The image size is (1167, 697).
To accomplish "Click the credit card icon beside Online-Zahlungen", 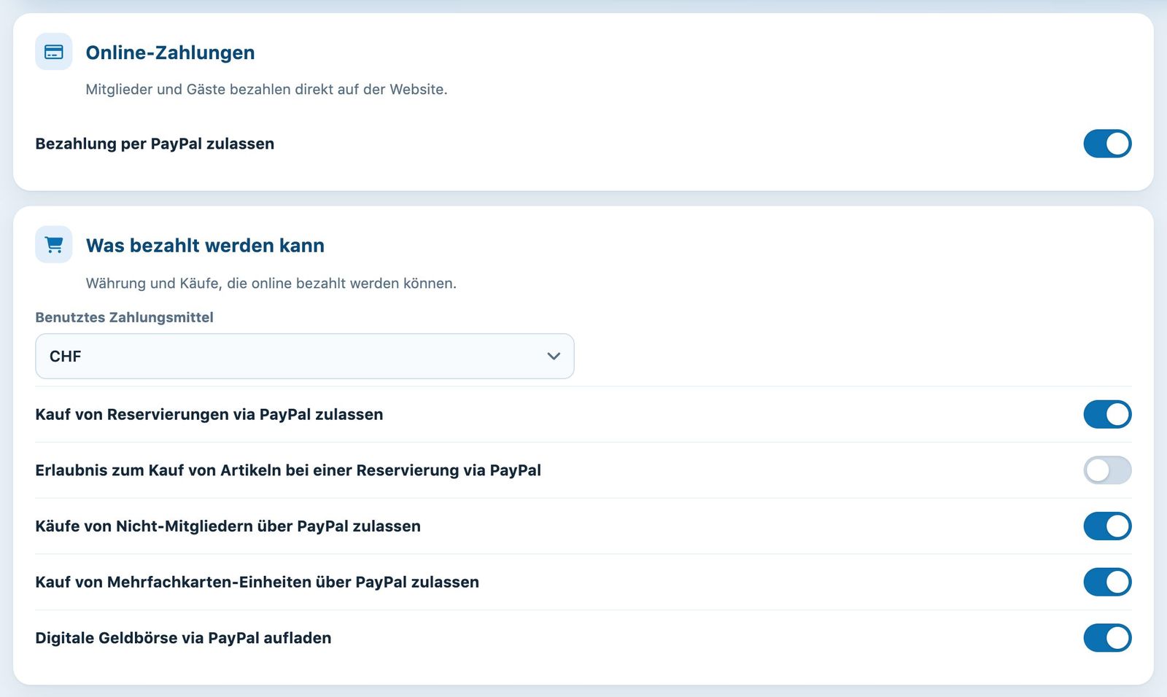I will pyautogui.click(x=54, y=52).
